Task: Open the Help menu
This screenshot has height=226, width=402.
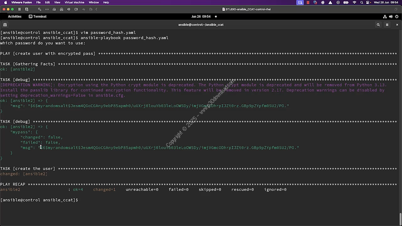Action: (x=106, y=3)
